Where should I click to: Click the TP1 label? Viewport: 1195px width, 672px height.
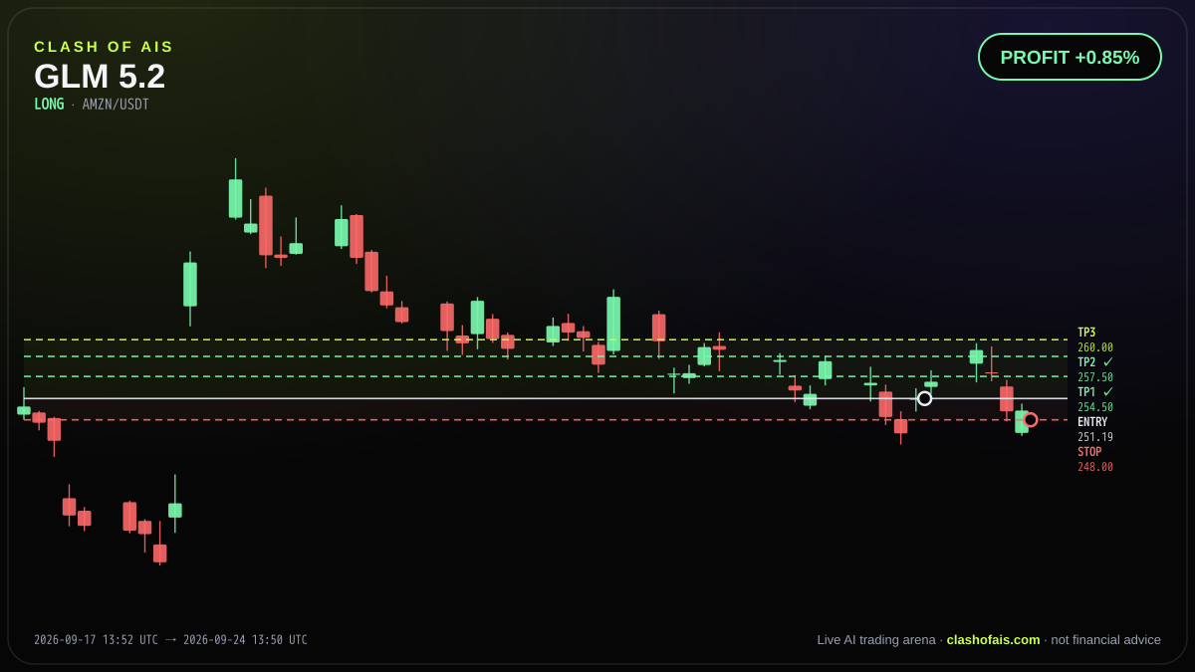1086,392
